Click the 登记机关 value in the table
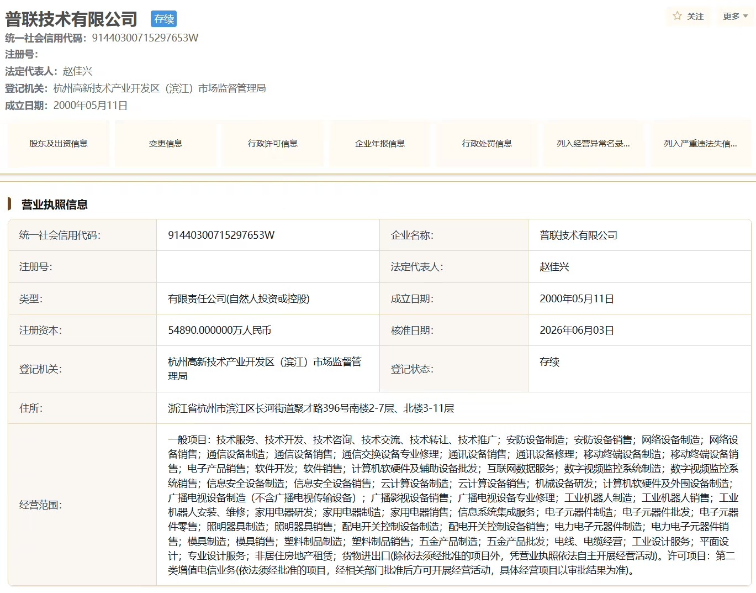Screen dimensions: 756x593 pos(265,369)
